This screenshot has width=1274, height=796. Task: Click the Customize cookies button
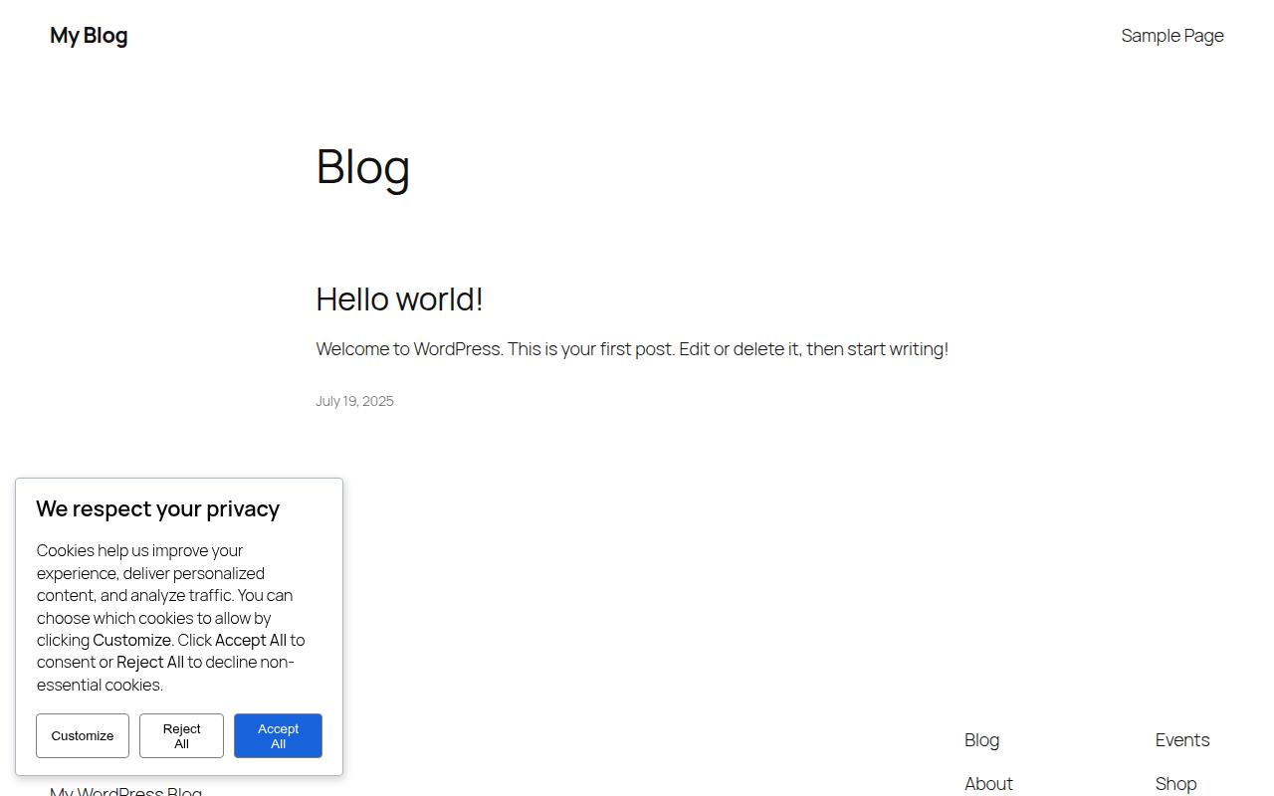tap(83, 736)
